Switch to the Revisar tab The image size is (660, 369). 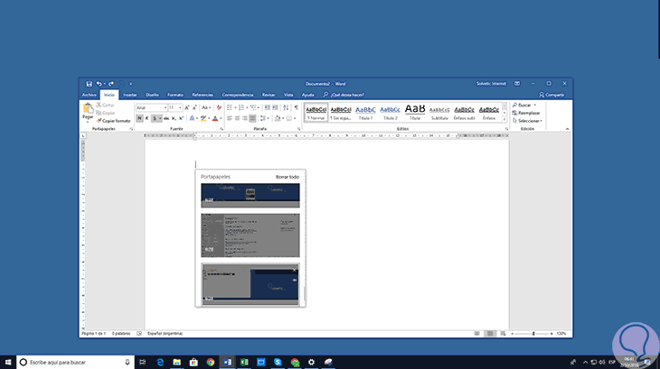(x=269, y=95)
